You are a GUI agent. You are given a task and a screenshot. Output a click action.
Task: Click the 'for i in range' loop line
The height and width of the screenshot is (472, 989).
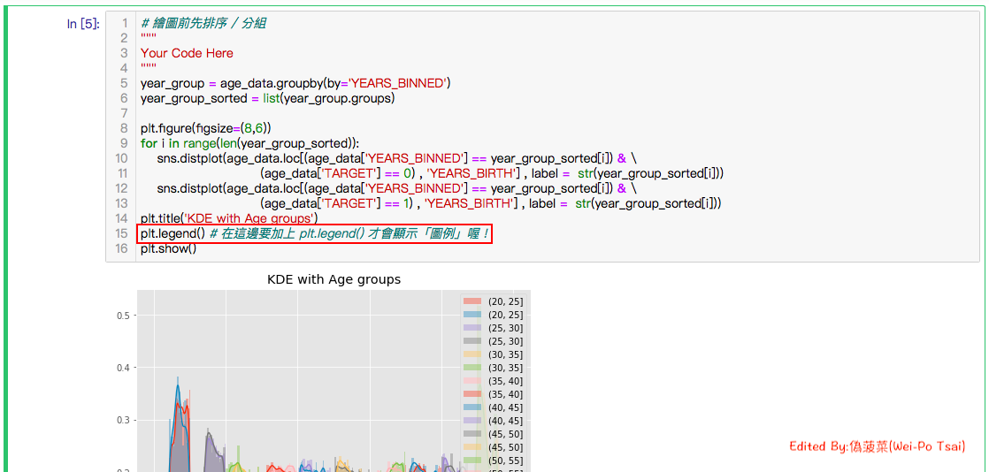click(x=249, y=143)
